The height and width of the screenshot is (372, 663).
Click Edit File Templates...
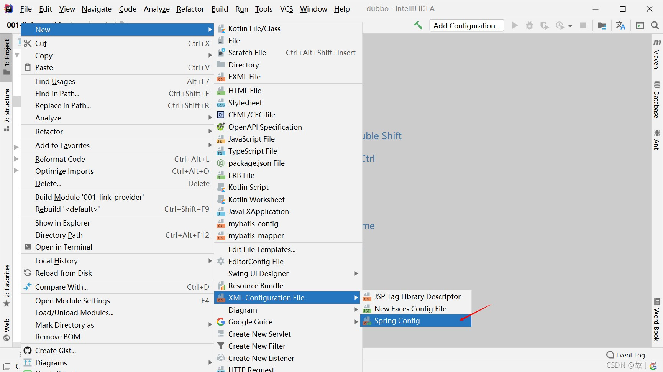[x=288, y=249]
